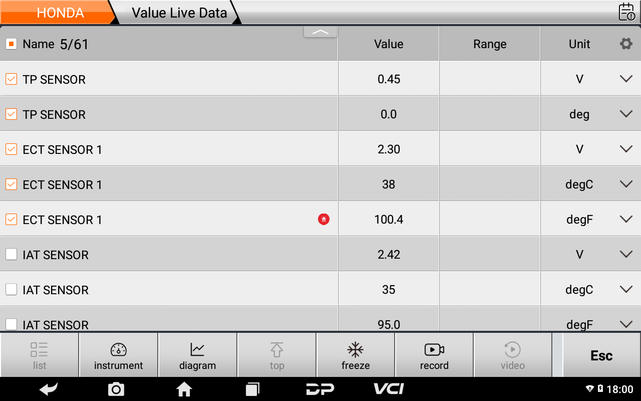The height and width of the screenshot is (401, 641).
Task: Expand the unit dropdown for TP SENSOR deg
Action: [626, 114]
